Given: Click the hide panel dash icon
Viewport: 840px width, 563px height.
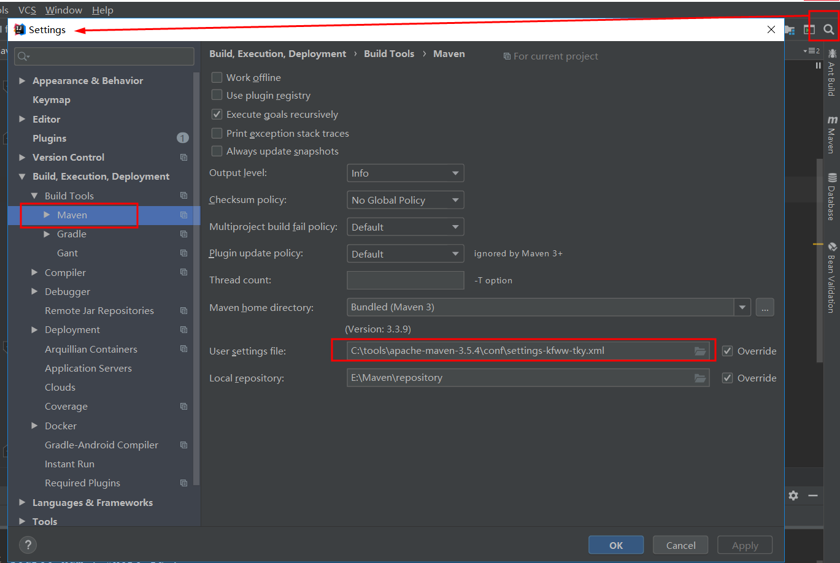Looking at the screenshot, I should point(813,496).
